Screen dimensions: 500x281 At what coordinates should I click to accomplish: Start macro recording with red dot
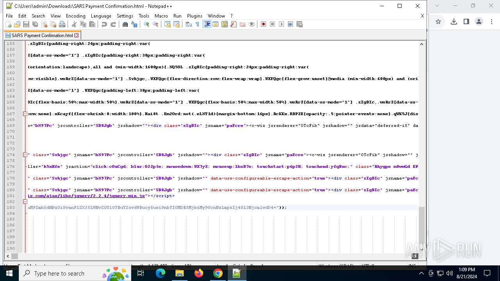264,24
